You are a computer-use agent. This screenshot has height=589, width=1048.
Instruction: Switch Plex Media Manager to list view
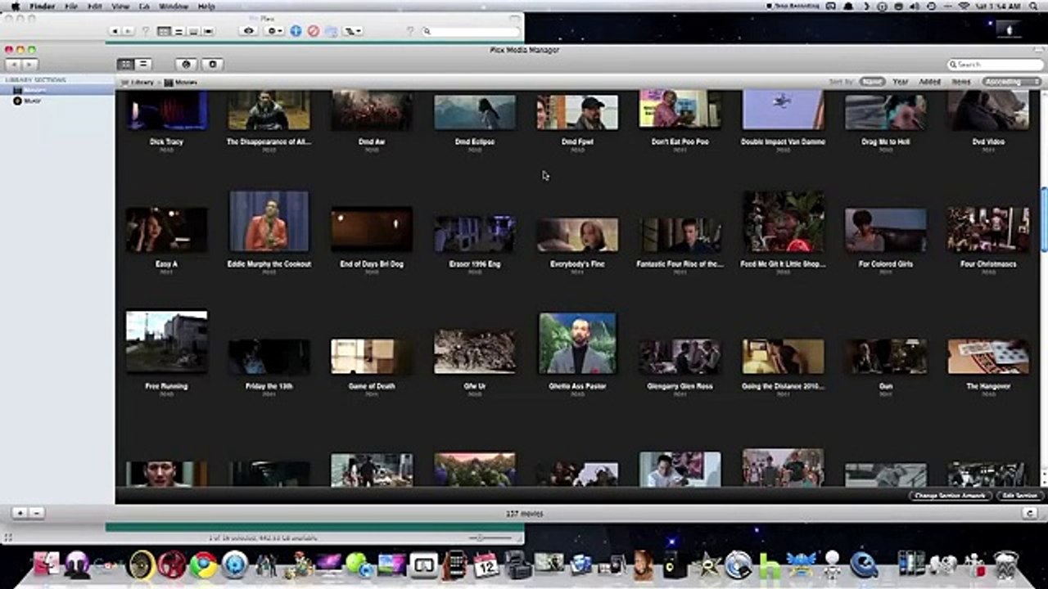pos(143,64)
